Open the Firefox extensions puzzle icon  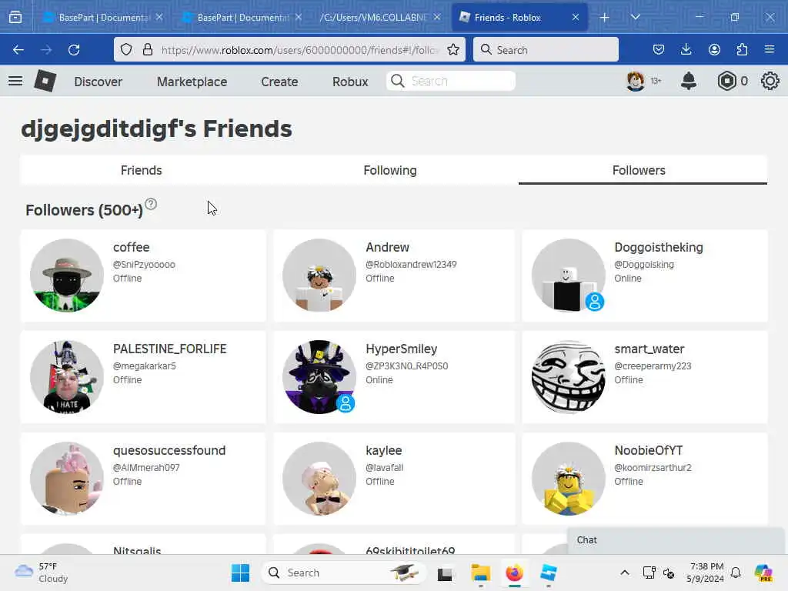coord(742,49)
